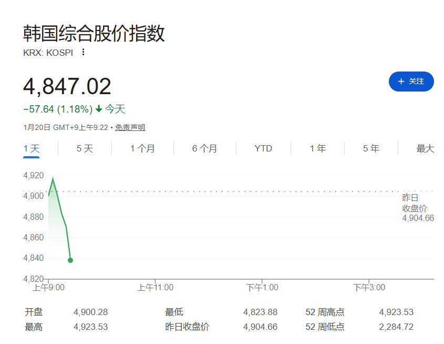The height and width of the screenshot is (344, 444).
Task: Switch to the 6 个月 tab
Action: [x=204, y=149]
